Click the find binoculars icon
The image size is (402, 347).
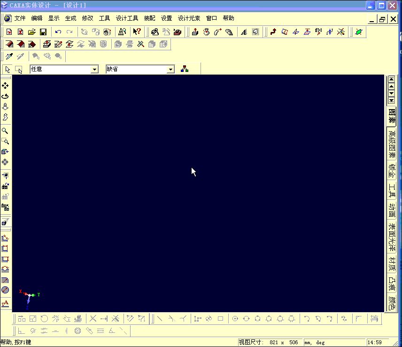122,32
